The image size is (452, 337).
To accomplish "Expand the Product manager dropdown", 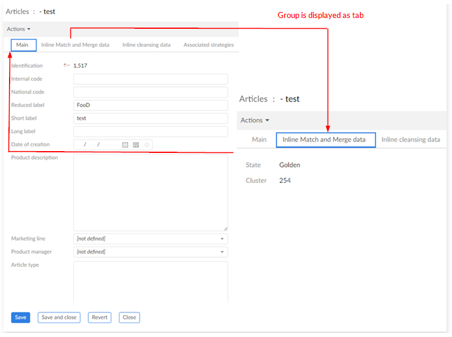I will pyautogui.click(x=150, y=252).
